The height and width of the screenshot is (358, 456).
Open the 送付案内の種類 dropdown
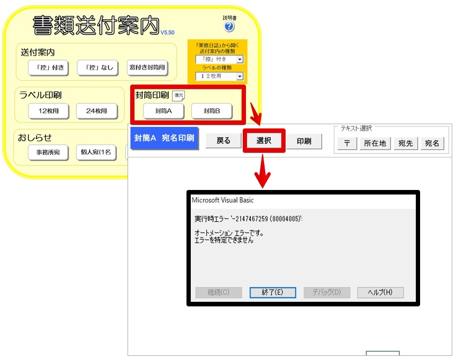pyautogui.click(x=220, y=59)
